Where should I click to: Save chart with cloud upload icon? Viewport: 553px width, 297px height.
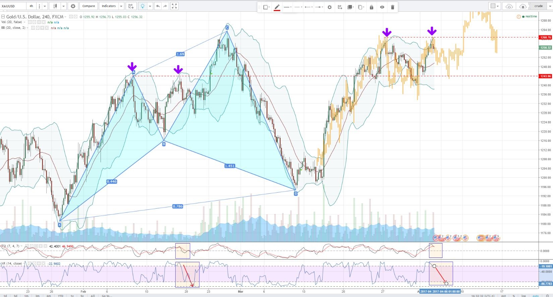(x=523, y=6)
